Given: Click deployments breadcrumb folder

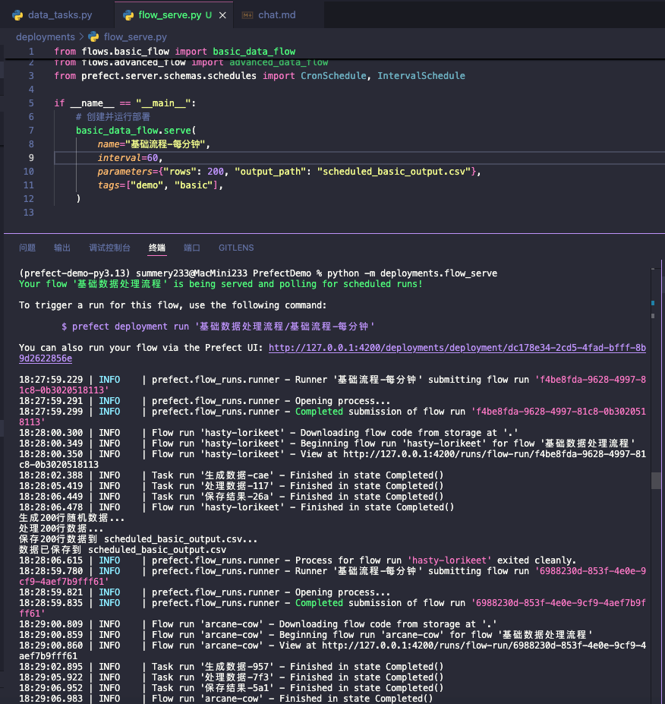Looking at the screenshot, I should coord(46,36).
